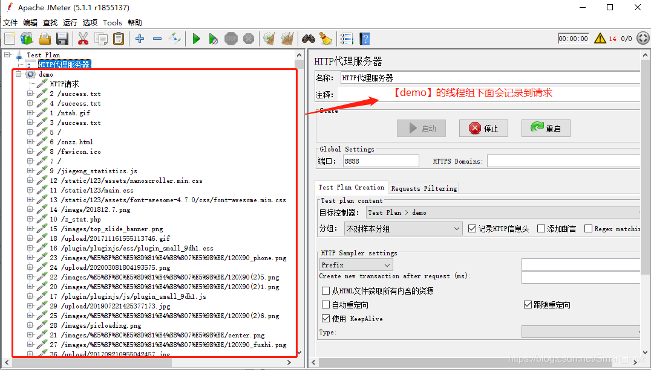Click the Cut scissors icon
The height and width of the screenshot is (370, 651).
pos(83,39)
